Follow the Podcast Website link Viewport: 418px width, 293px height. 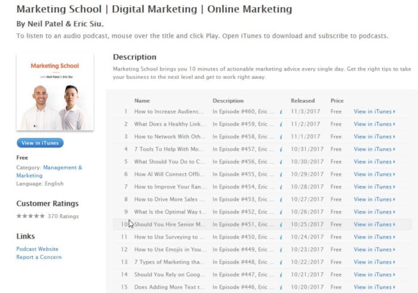tap(37, 249)
